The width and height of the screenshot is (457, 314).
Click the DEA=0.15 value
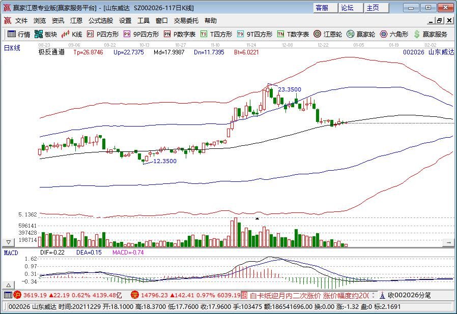tap(89, 253)
